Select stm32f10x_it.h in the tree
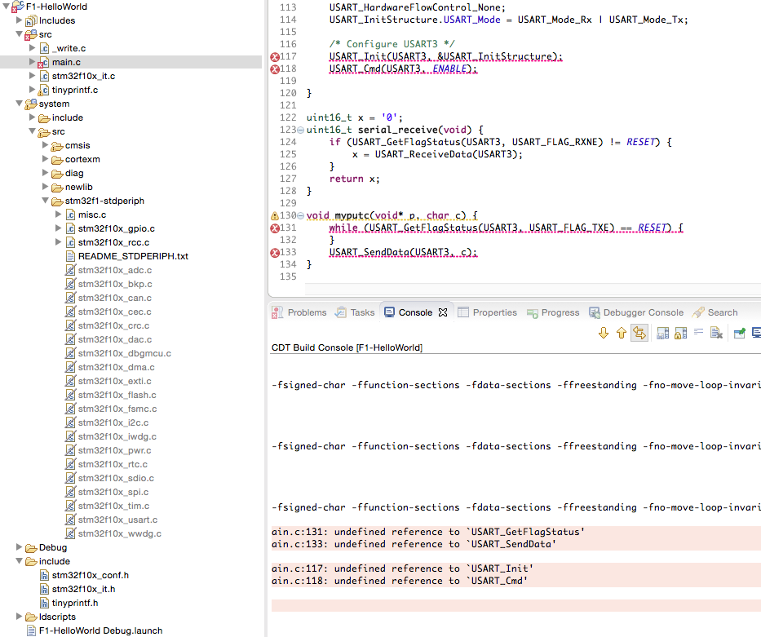The width and height of the screenshot is (761, 637). click(83, 589)
